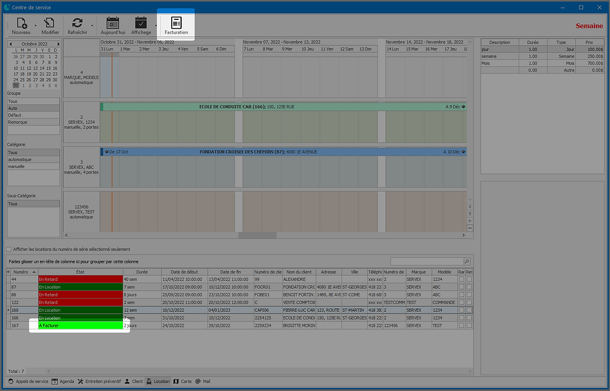Select the FONDATION CROISEE DES CHEMINS (87) rental bar
610x391 pixels.
coord(283,152)
